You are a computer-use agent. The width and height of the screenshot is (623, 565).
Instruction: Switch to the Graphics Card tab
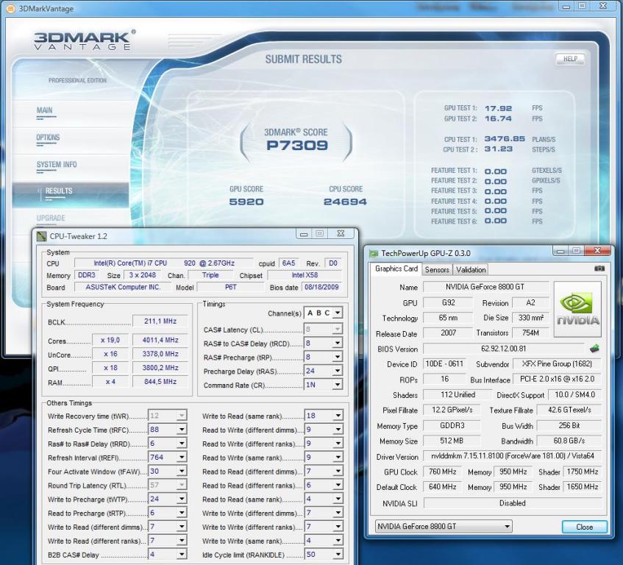pyautogui.click(x=396, y=269)
